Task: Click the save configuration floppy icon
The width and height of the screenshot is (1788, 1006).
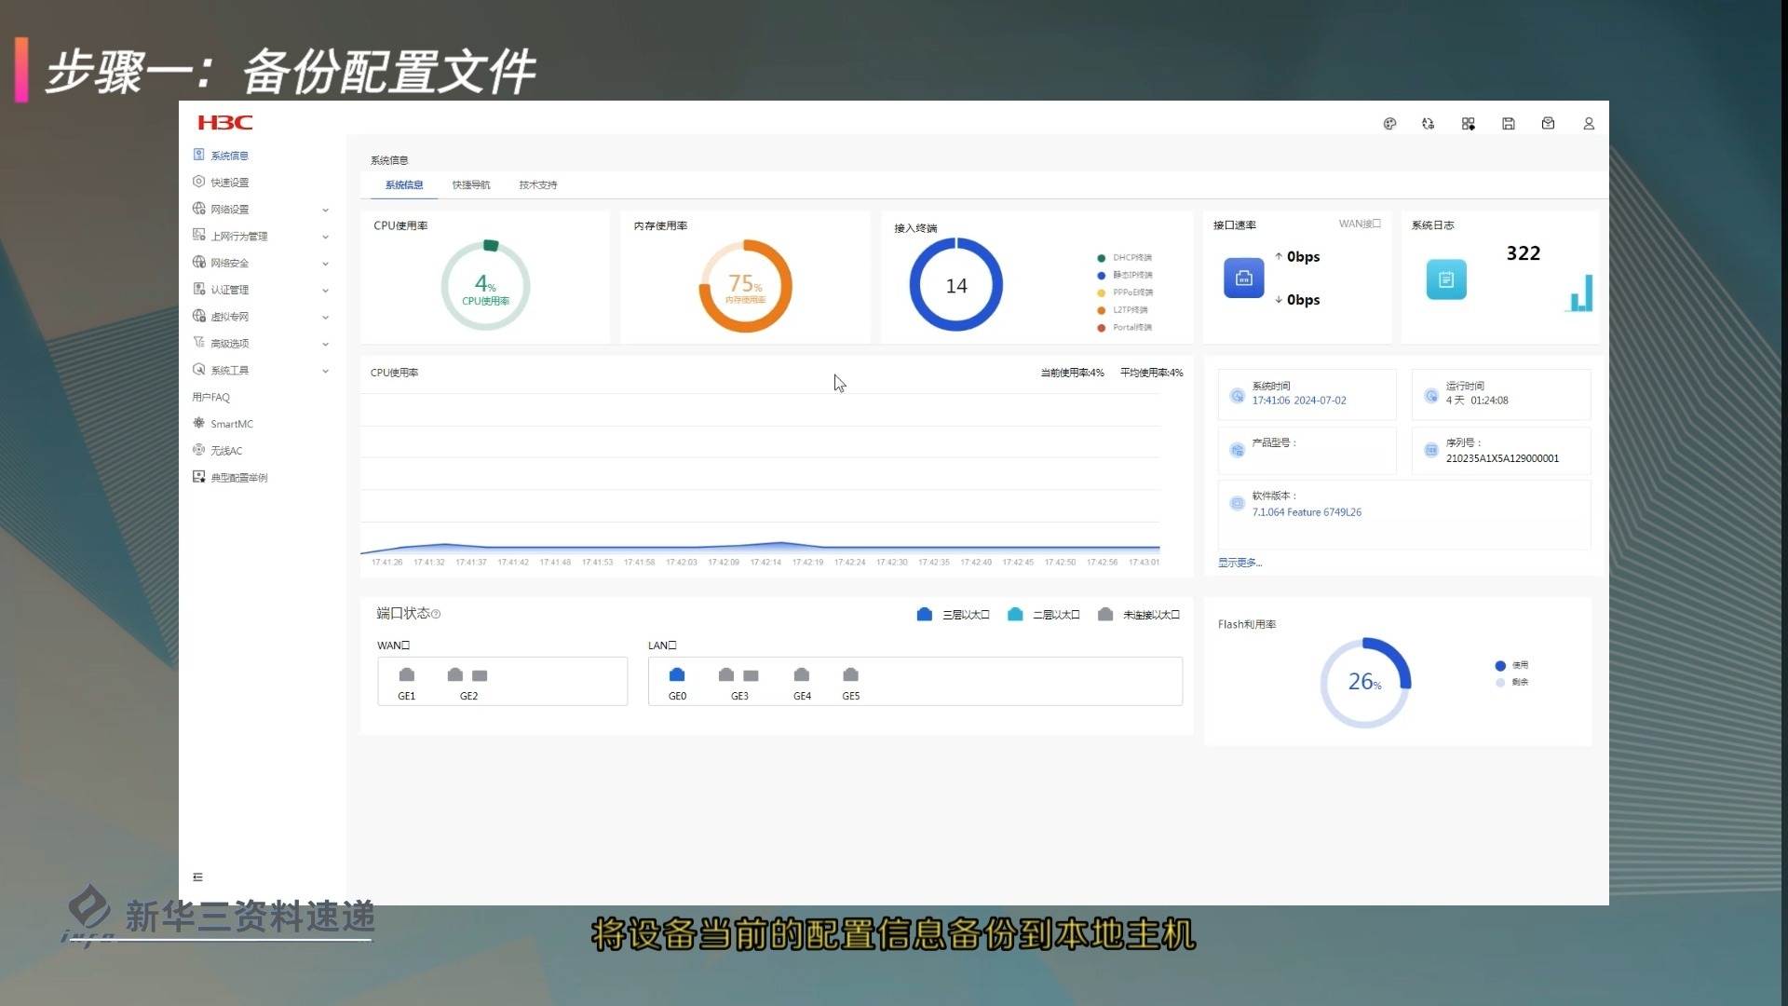Action: pyautogui.click(x=1509, y=123)
